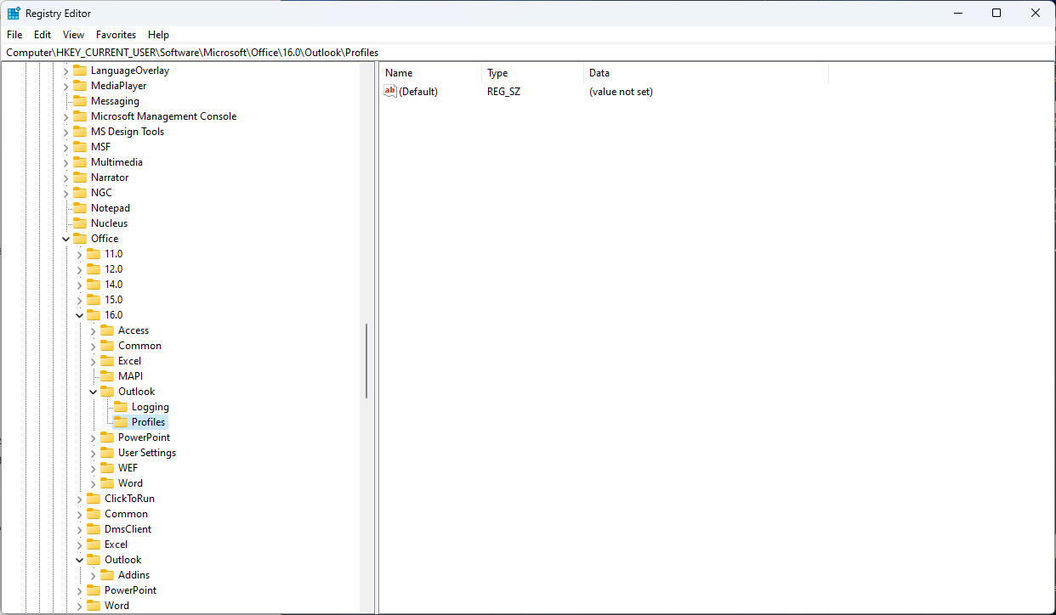Click the 16.0 folder icon
Image resolution: width=1056 pixels, height=615 pixels.
click(x=94, y=315)
